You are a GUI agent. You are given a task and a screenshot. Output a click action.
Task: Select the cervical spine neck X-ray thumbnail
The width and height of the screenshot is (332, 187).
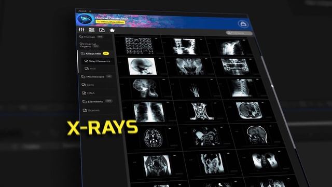coord(242,88)
